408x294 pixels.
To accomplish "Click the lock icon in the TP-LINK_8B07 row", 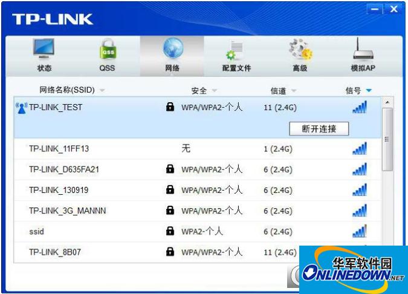I will click(170, 252).
